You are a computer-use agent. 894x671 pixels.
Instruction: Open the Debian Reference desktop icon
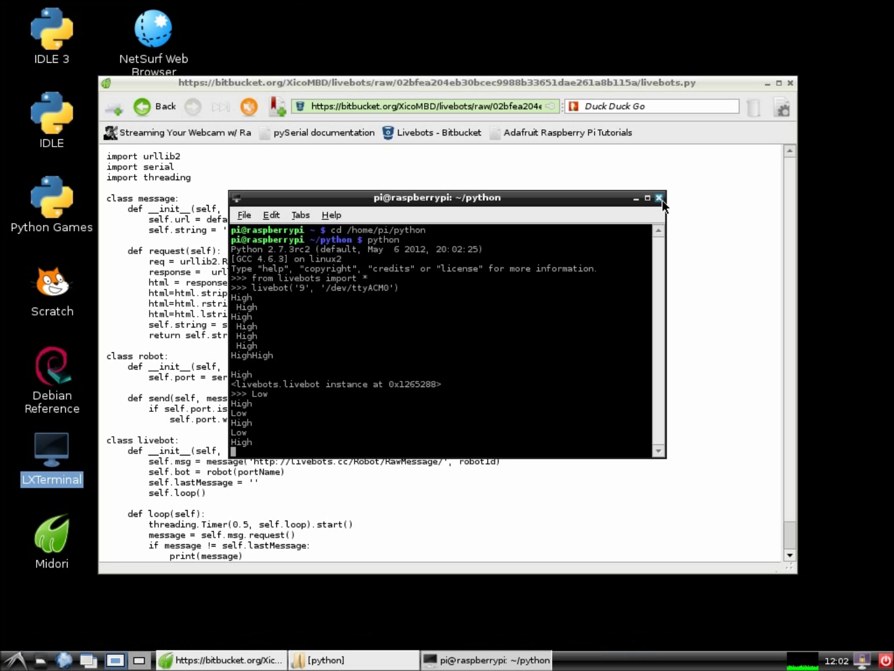tap(52, 380)
